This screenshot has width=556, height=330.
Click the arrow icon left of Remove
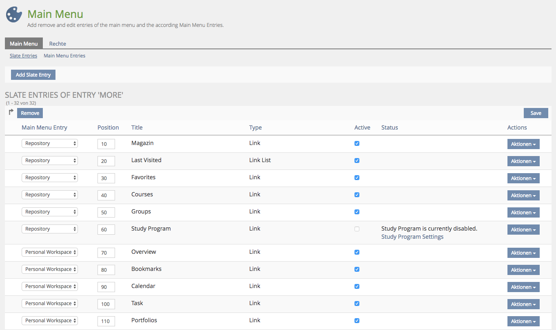[11, 112]
